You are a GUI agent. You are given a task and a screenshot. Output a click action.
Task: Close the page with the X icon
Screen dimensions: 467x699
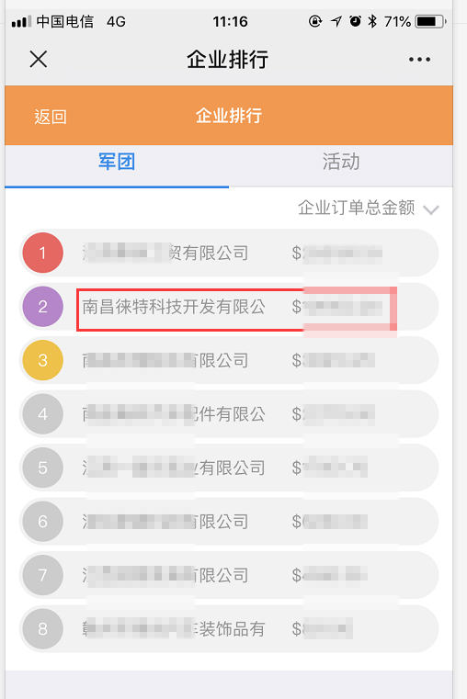[x=39, y=59]
